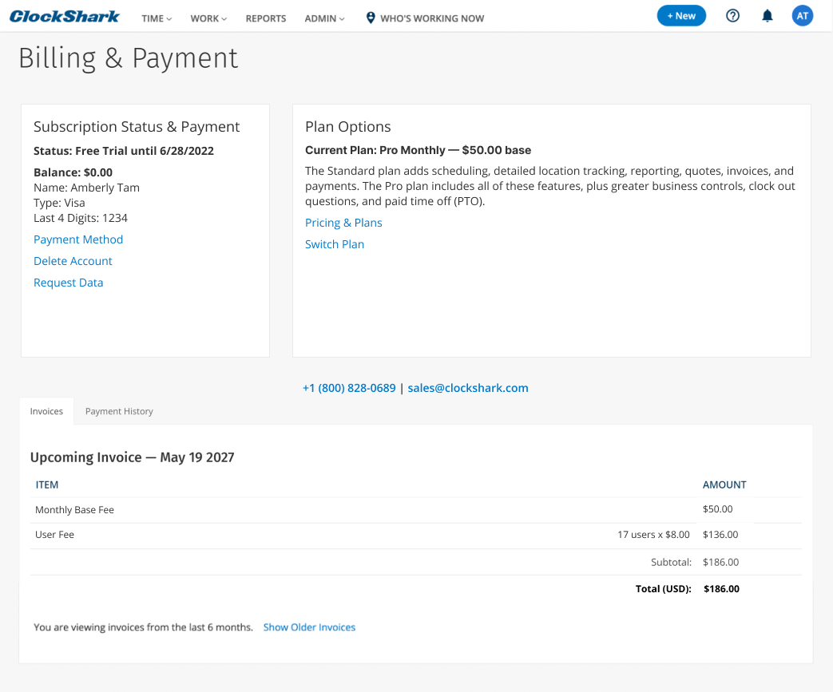Select the Invoices tab
The image size is (833, 692).
click(46, 411)
